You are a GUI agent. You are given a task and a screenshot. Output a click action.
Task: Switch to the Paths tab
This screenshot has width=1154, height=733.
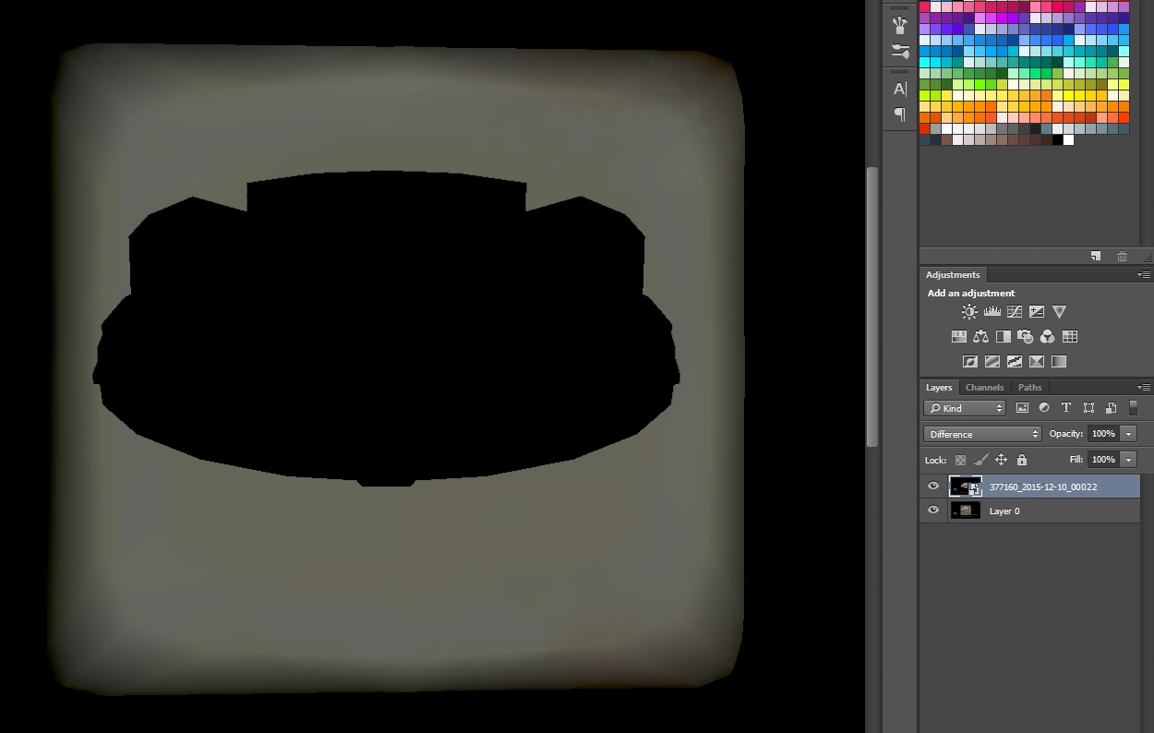(x=1029, y=388)
